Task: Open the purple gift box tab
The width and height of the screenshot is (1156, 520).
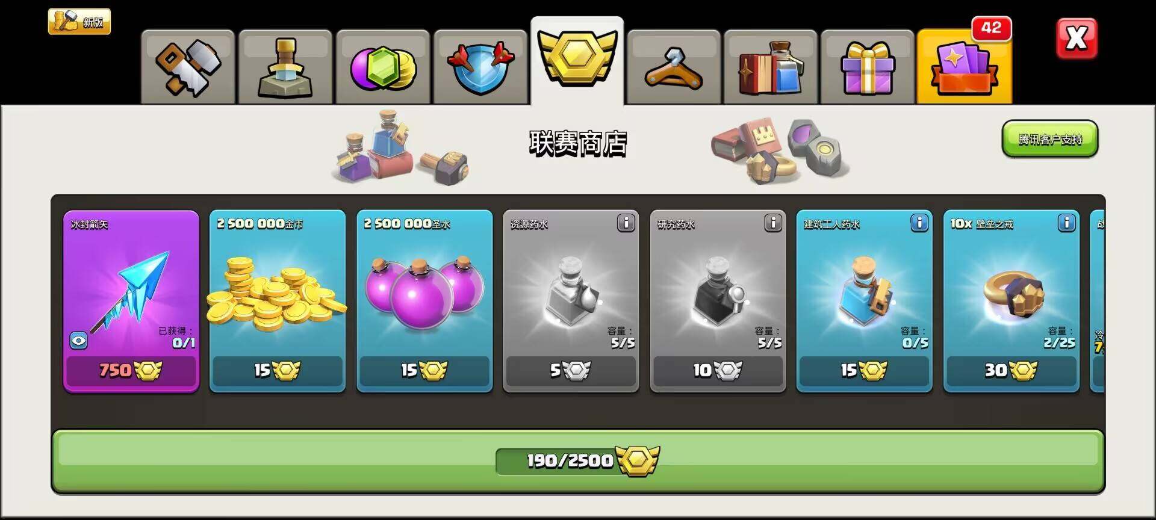Action: (x=868, y=67)
